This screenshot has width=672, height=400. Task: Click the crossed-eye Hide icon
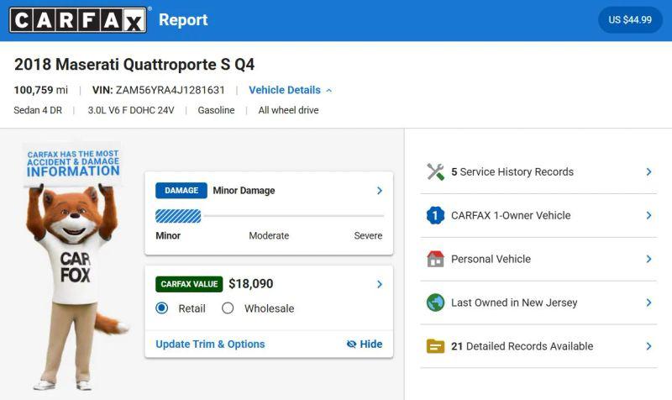[x=351, y=345]
